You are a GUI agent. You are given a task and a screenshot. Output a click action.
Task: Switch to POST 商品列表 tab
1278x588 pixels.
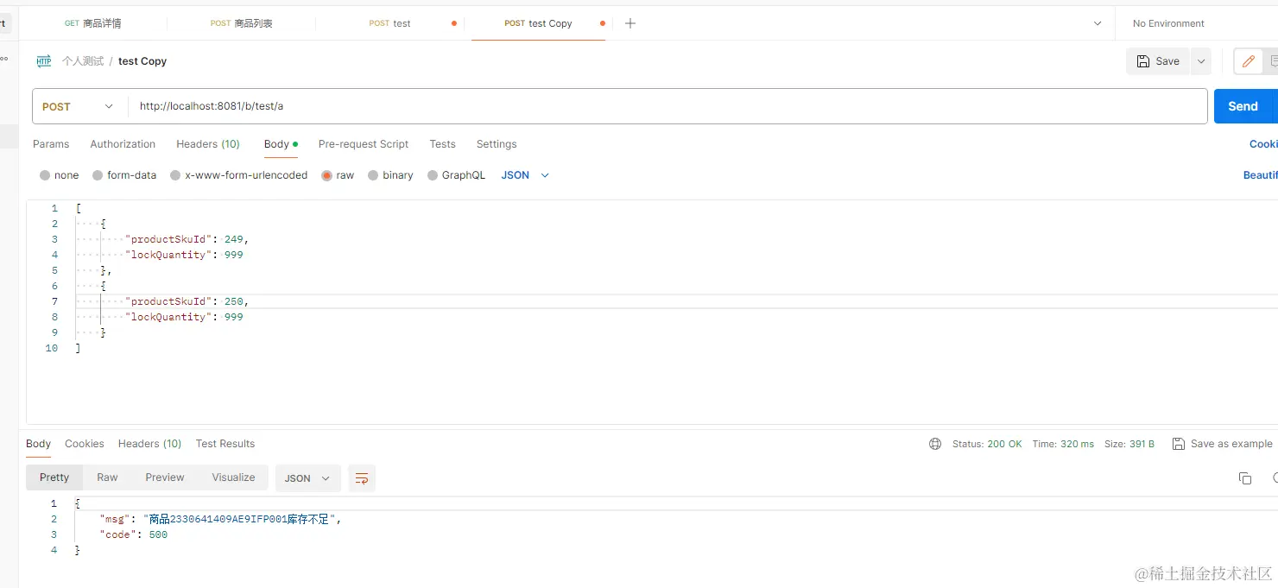click(x=241, y=23)
